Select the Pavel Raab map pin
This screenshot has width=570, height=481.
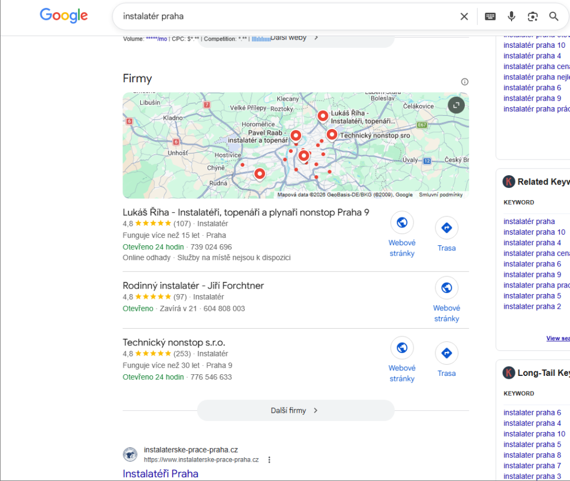pyautogui.click(x=296, y=135)
